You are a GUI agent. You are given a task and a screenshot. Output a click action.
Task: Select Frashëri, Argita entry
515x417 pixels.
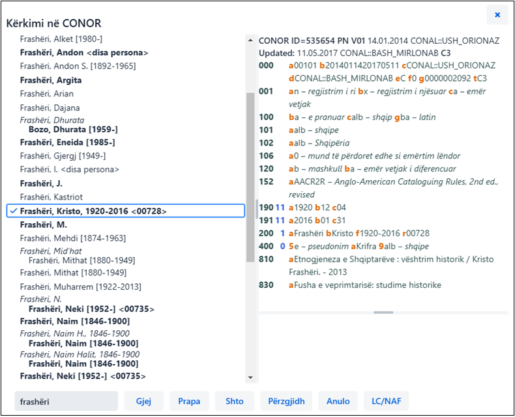pos(51,80)
